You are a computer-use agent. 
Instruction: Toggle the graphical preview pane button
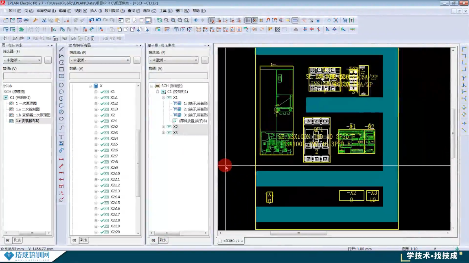coord(148,20)
